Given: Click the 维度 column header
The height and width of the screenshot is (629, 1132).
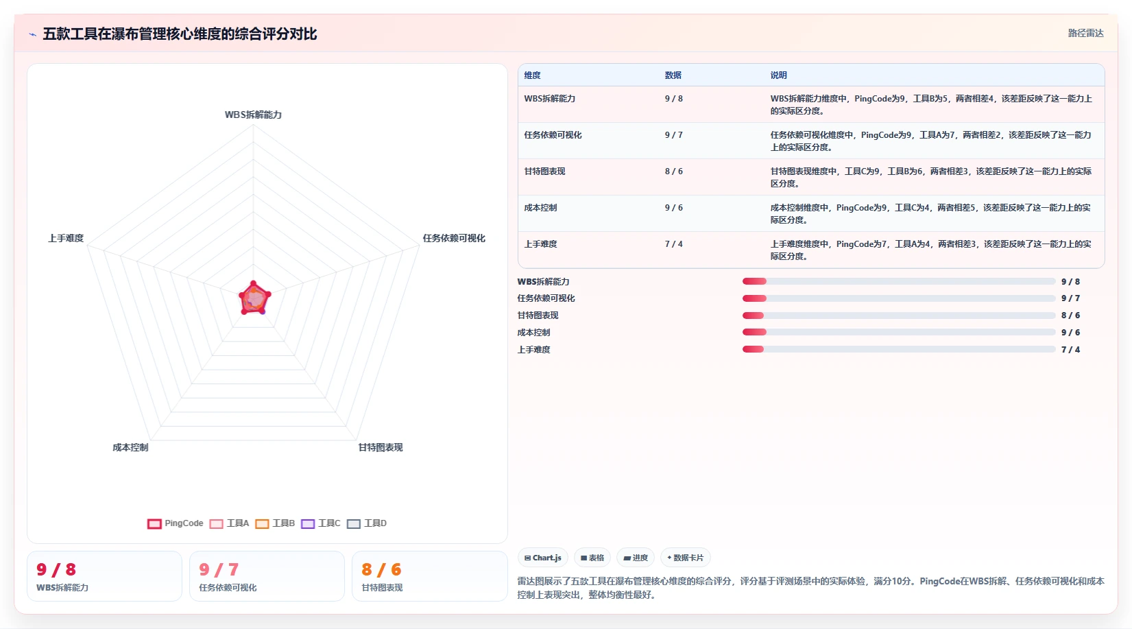Looking at the screenshot, I should tap(533, 75).
